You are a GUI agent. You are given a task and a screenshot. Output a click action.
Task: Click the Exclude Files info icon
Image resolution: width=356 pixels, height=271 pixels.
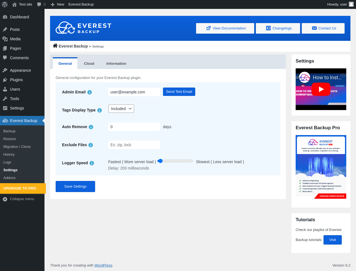[91, 145]
